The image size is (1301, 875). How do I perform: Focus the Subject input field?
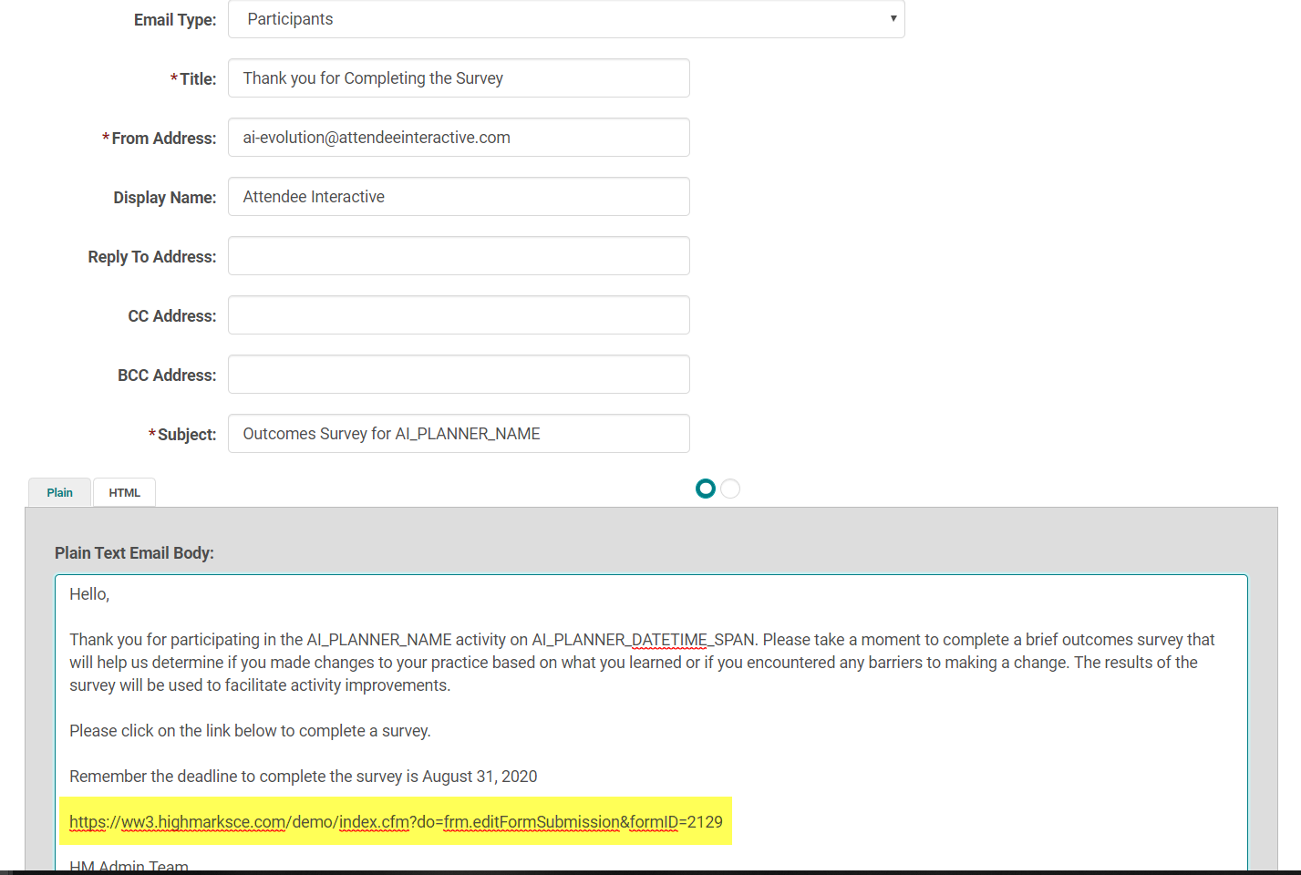coord(459,434)
